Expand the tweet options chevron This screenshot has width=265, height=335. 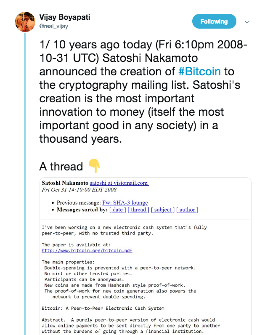click(247, 22)
